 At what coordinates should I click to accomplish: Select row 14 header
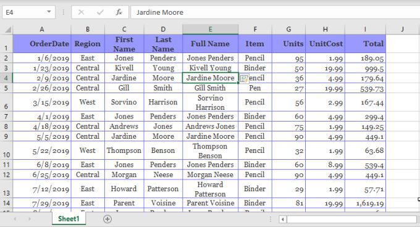(x=6, y=203)
